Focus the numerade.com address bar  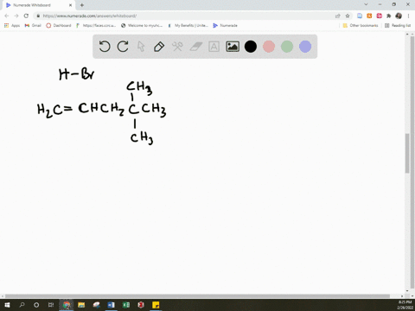(x=184, y=16)
